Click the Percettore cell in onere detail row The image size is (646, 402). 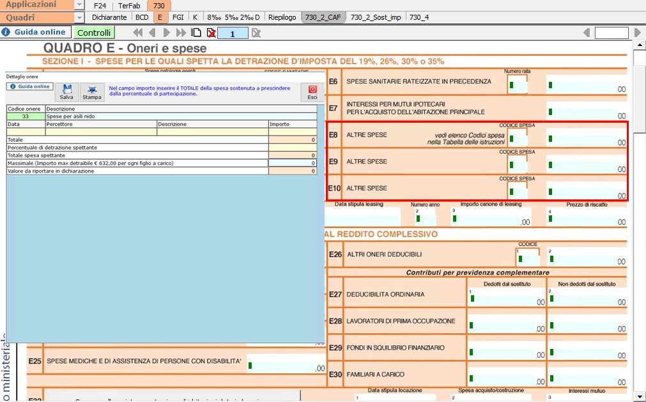pyautogui.click(x=102, y=132)
